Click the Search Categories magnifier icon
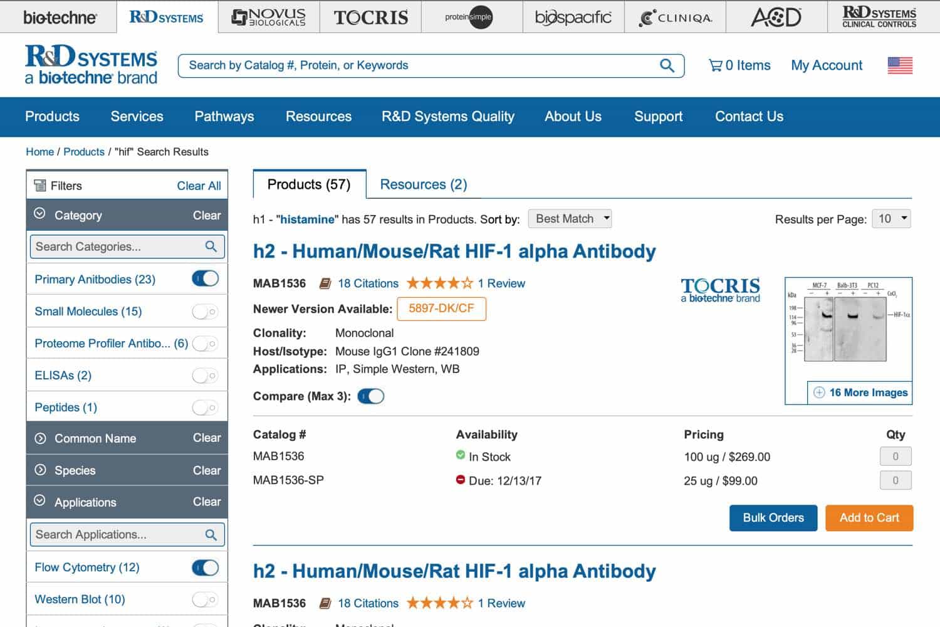This screenshot has width=940, height=627. tap(211, 246)
